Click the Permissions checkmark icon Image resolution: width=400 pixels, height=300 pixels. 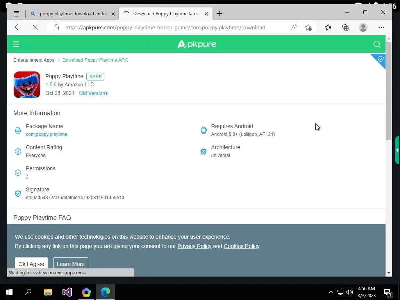18,173
